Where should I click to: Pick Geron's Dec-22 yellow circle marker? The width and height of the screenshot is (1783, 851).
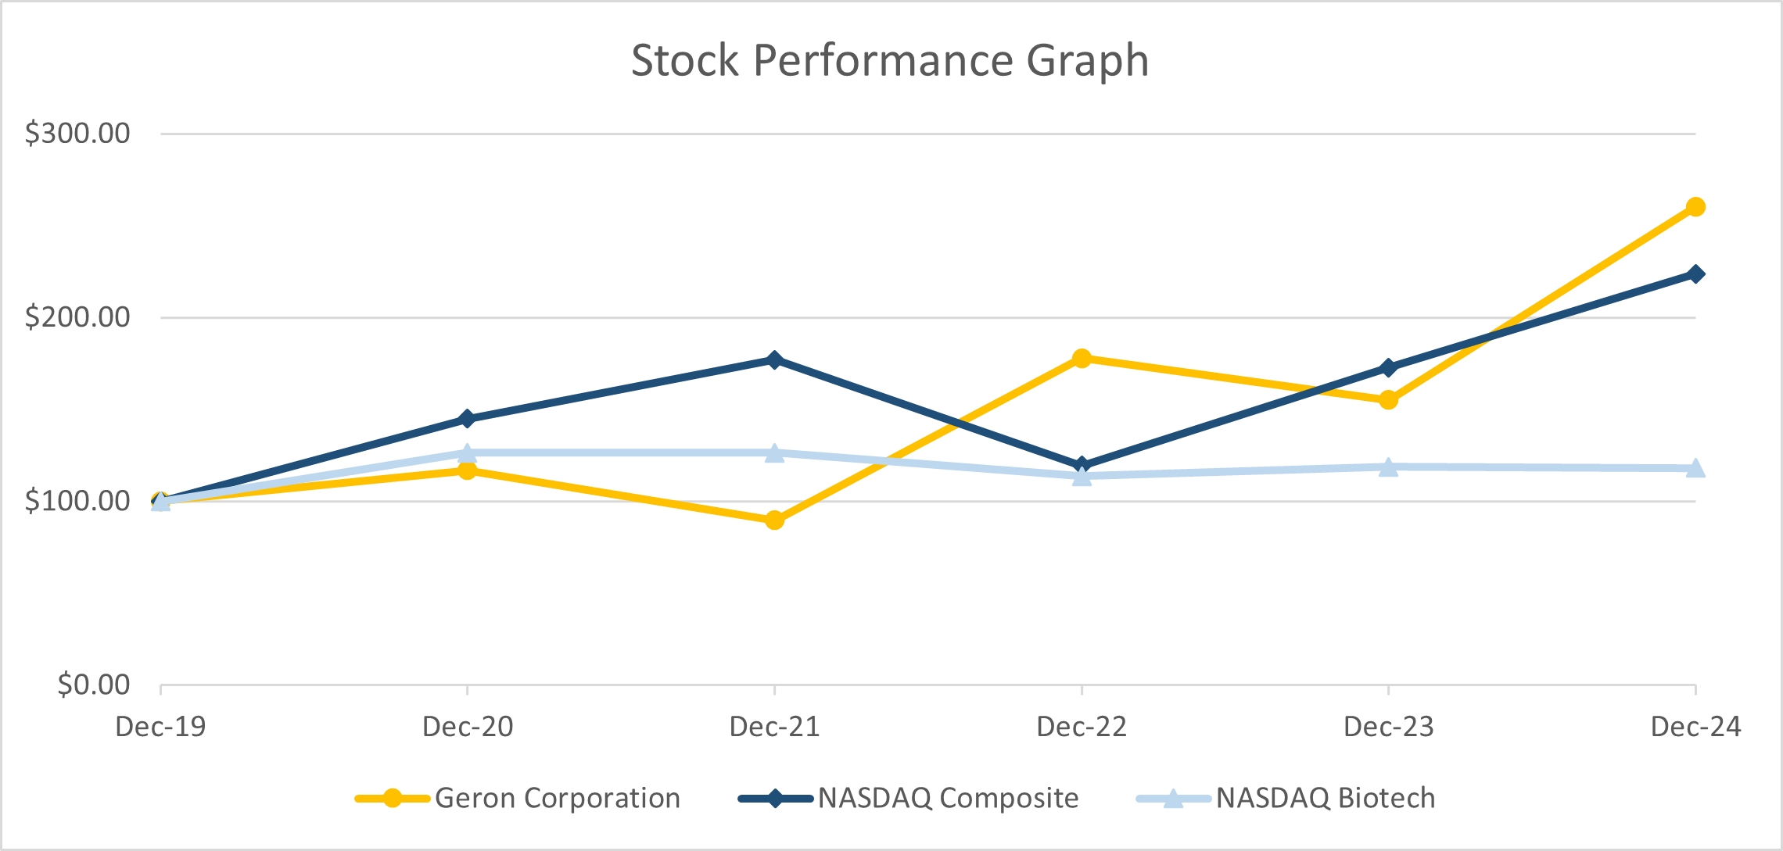pos(1082,359)
